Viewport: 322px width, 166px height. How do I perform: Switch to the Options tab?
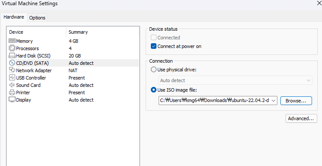pyautogui.click(x=37, y=18)
